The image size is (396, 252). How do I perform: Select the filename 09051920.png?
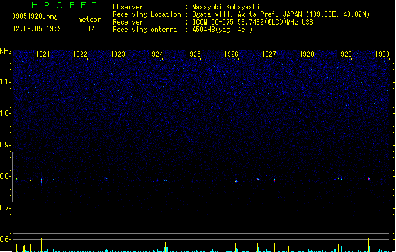pos(35,16)
